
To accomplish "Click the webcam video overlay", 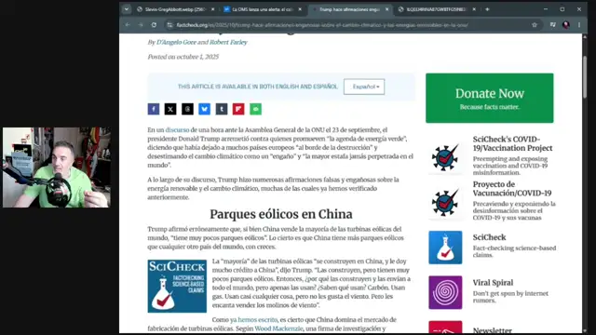I will 56,167.
